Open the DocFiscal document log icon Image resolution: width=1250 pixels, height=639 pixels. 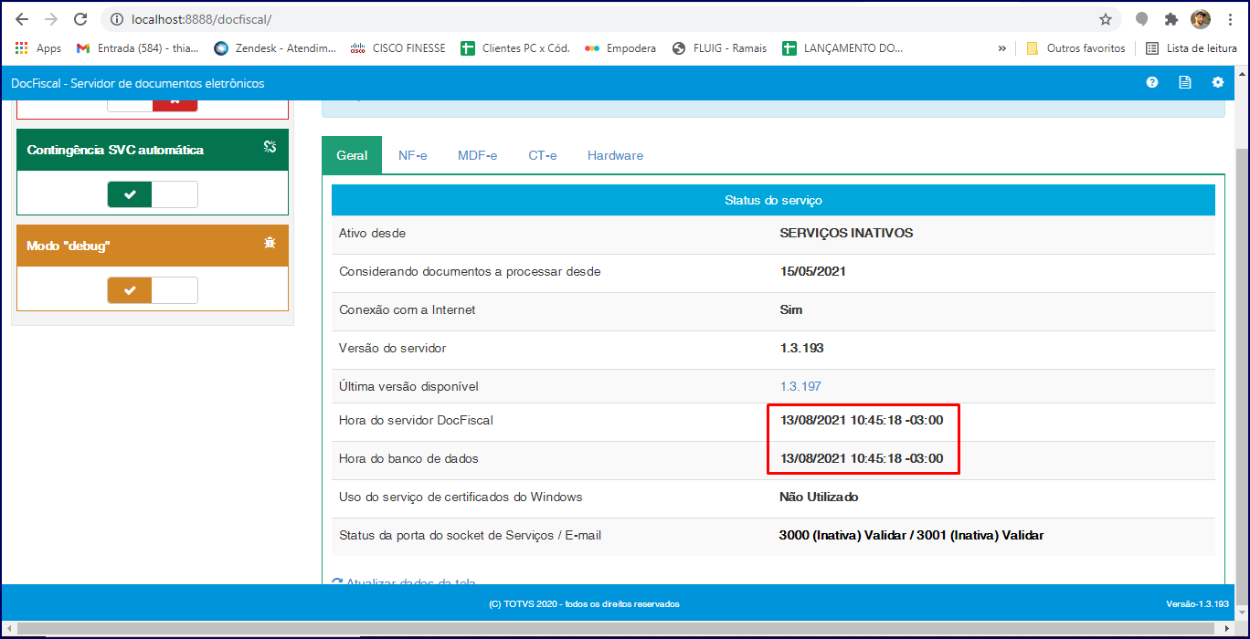coord(1185,82)
